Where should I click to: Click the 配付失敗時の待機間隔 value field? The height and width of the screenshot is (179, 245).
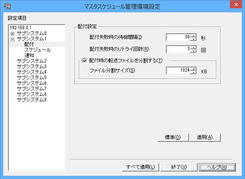pos(178,37)
